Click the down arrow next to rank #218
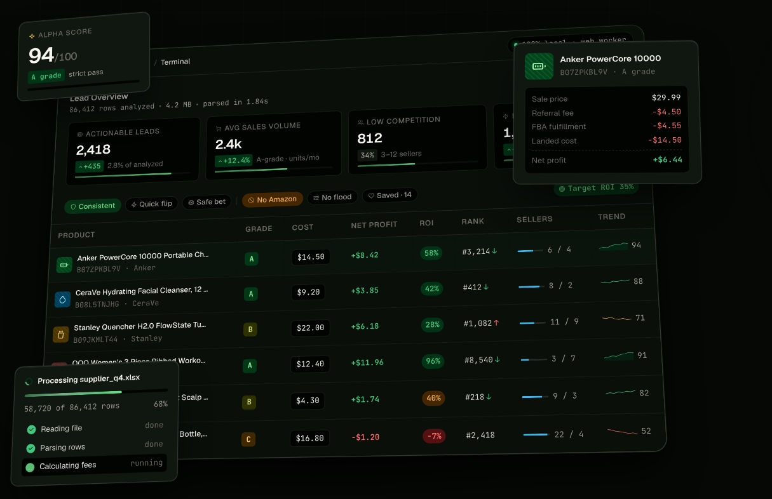This screenshot has height=499, width=772. tap(489, 397)
